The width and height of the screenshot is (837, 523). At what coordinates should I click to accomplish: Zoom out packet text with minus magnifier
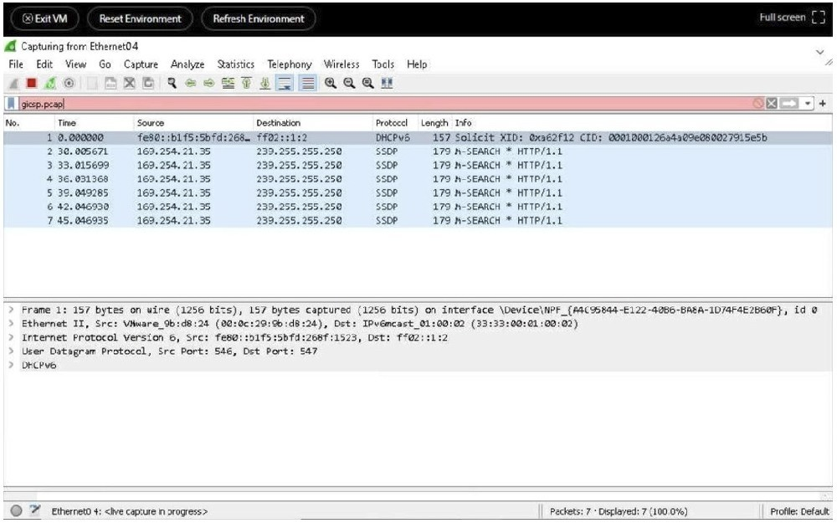click(349, 83)
